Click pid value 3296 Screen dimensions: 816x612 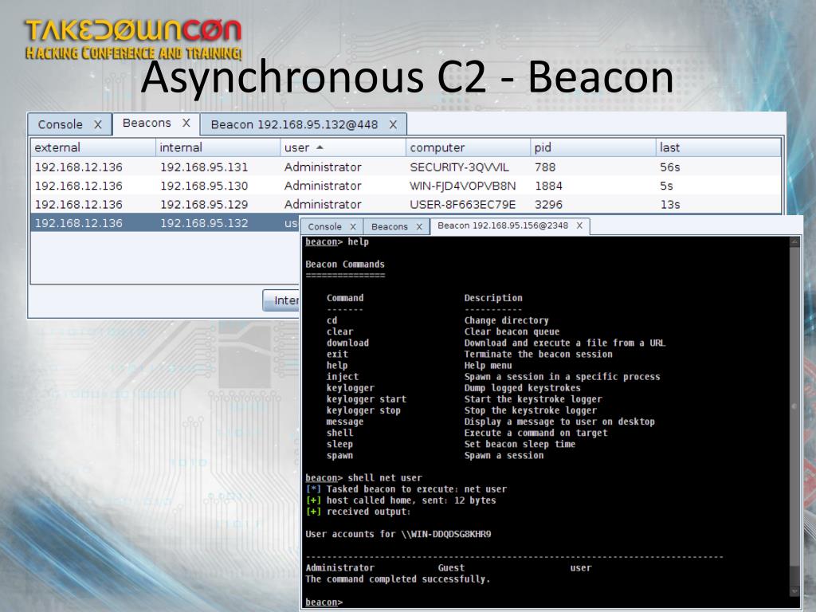click(548, 205)
